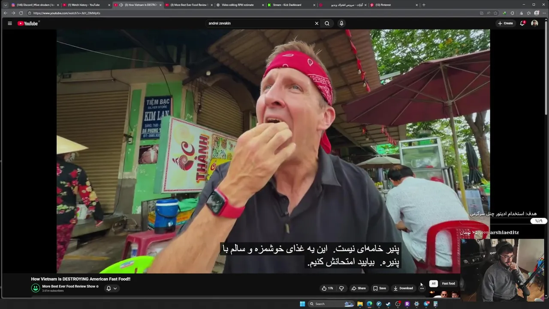Open the Create button

coord(505,23)
